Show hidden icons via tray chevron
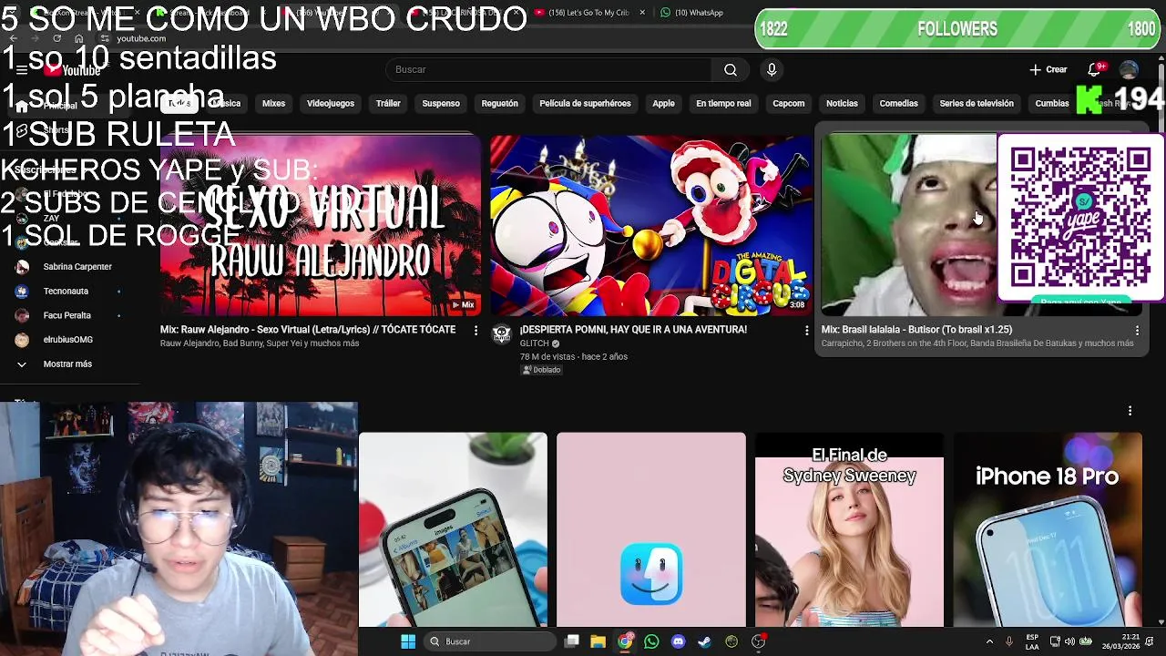Image resolution: width=1166 pixels, height=656 pixels. (989, 641)
